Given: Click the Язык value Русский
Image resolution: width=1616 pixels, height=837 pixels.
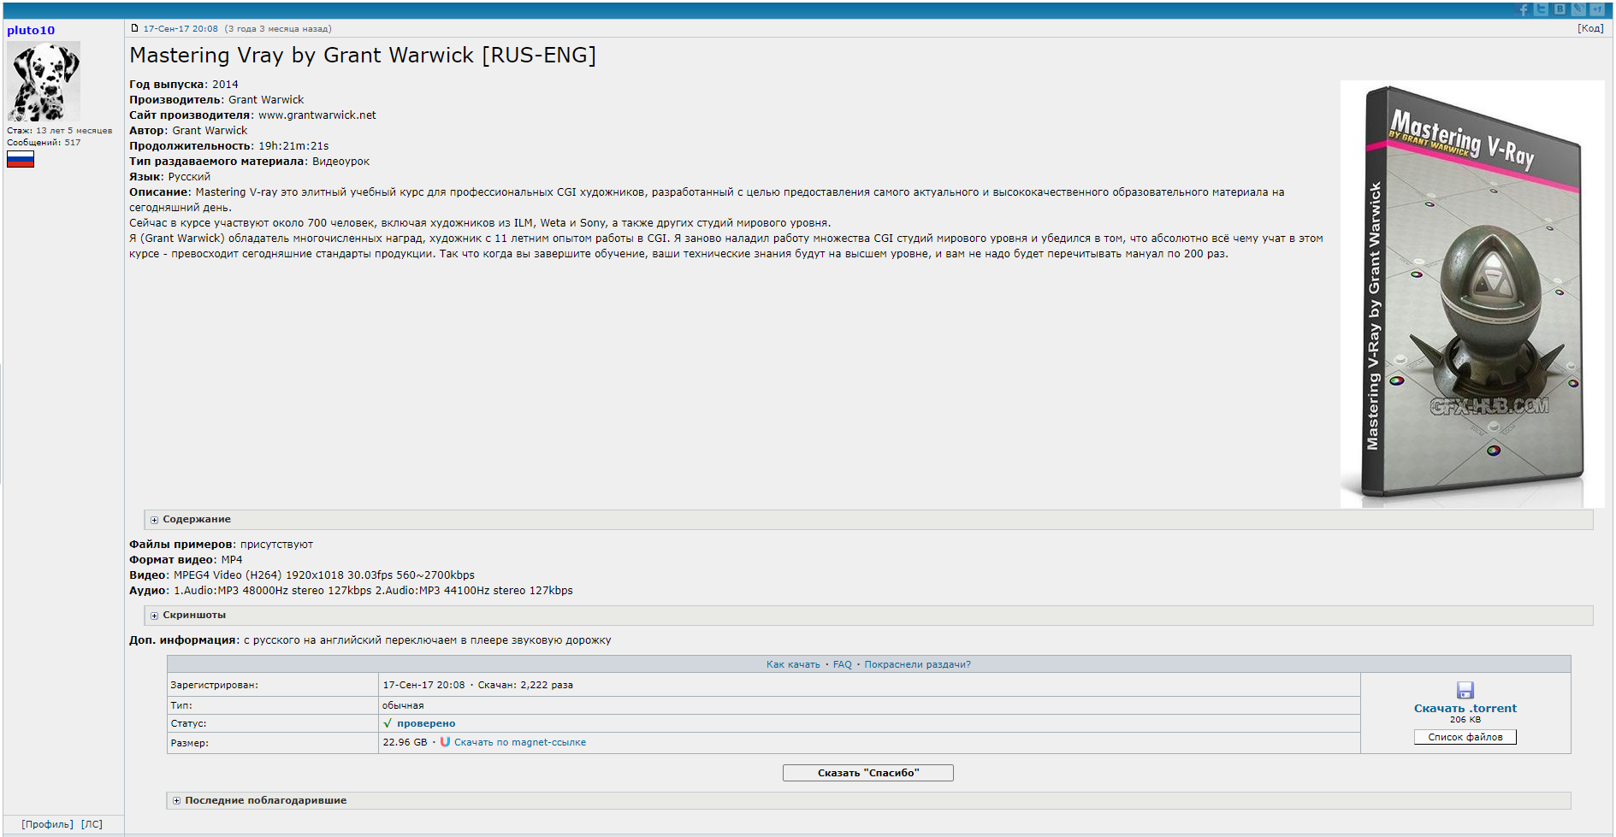Looking at the screenshot, I should click(189, 177).
